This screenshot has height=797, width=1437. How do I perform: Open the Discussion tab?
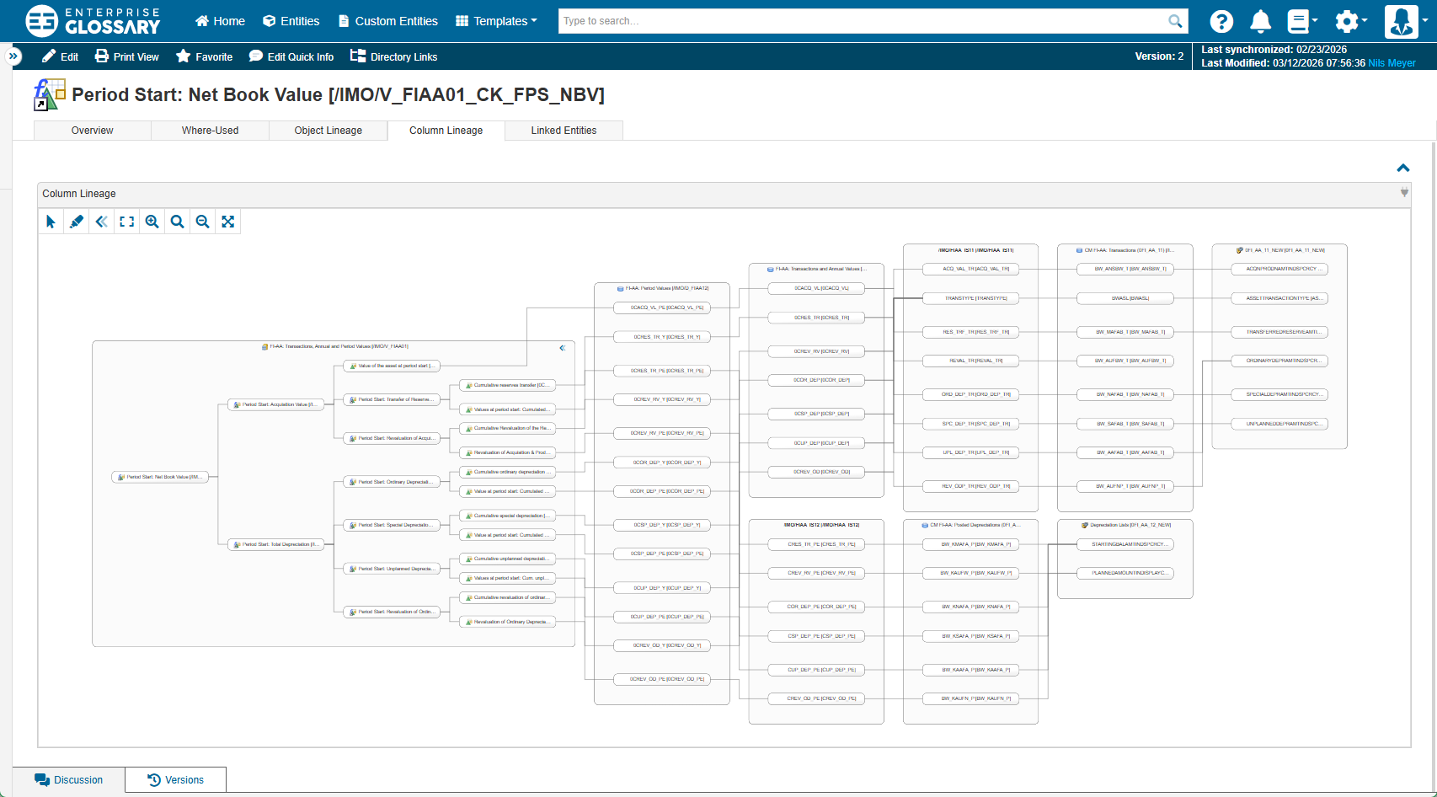[x=69, y=780]
